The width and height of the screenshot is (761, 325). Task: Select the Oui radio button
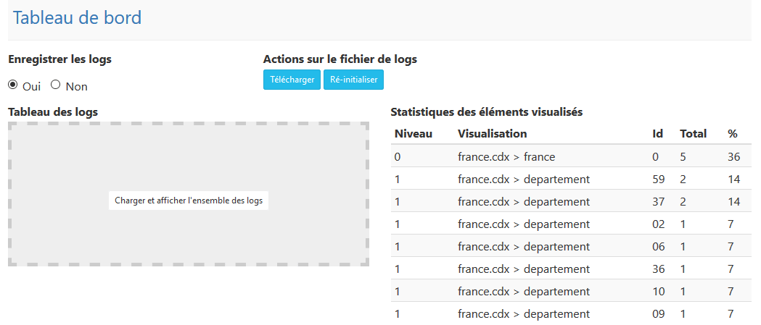point(12,85)
